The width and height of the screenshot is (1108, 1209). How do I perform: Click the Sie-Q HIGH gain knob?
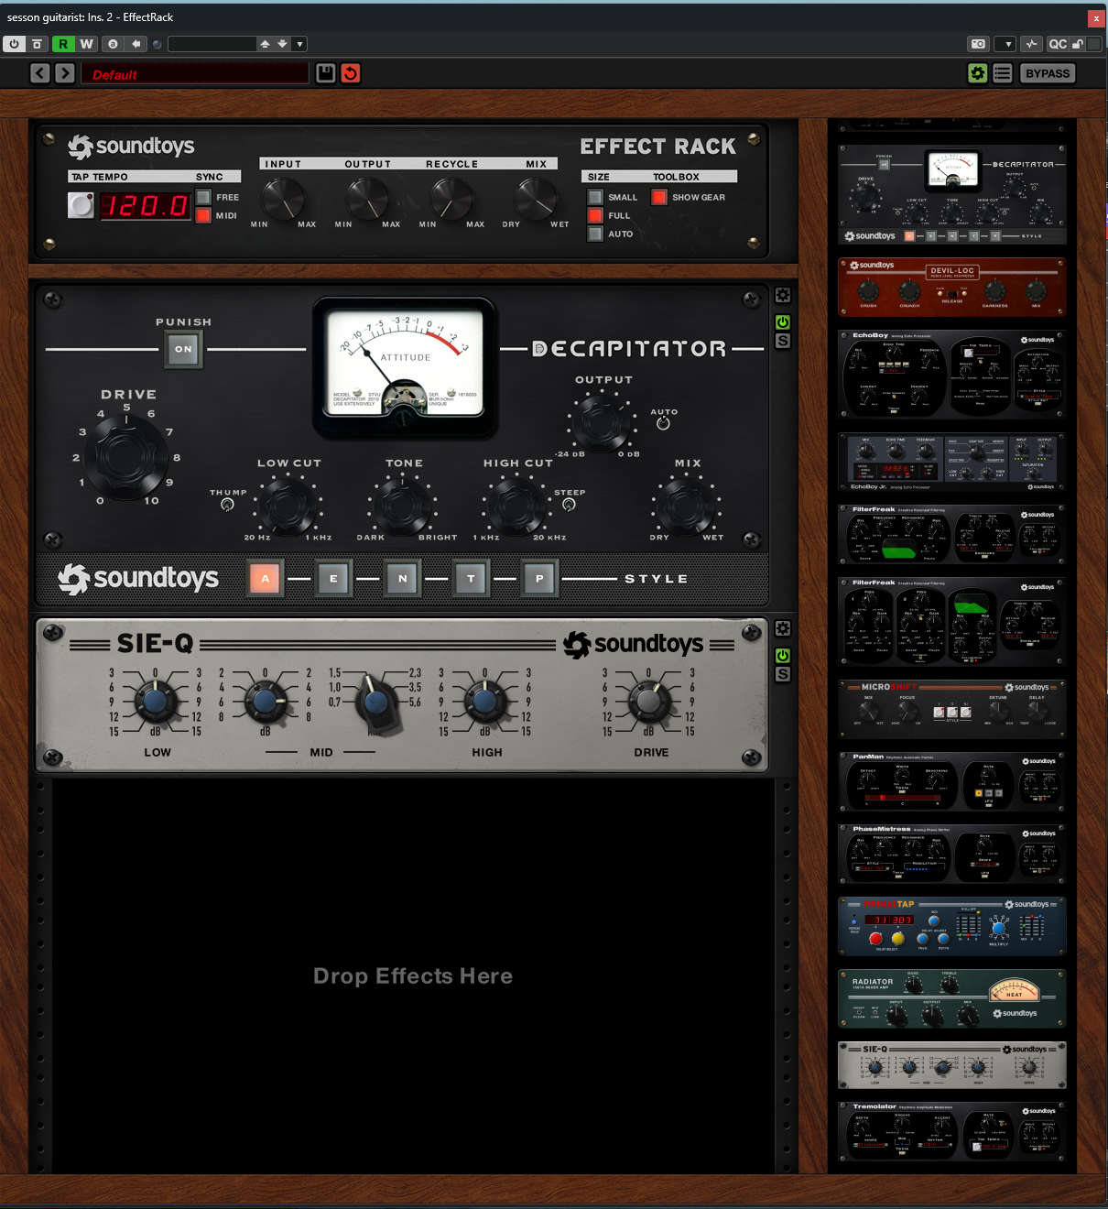coord(484,703)
